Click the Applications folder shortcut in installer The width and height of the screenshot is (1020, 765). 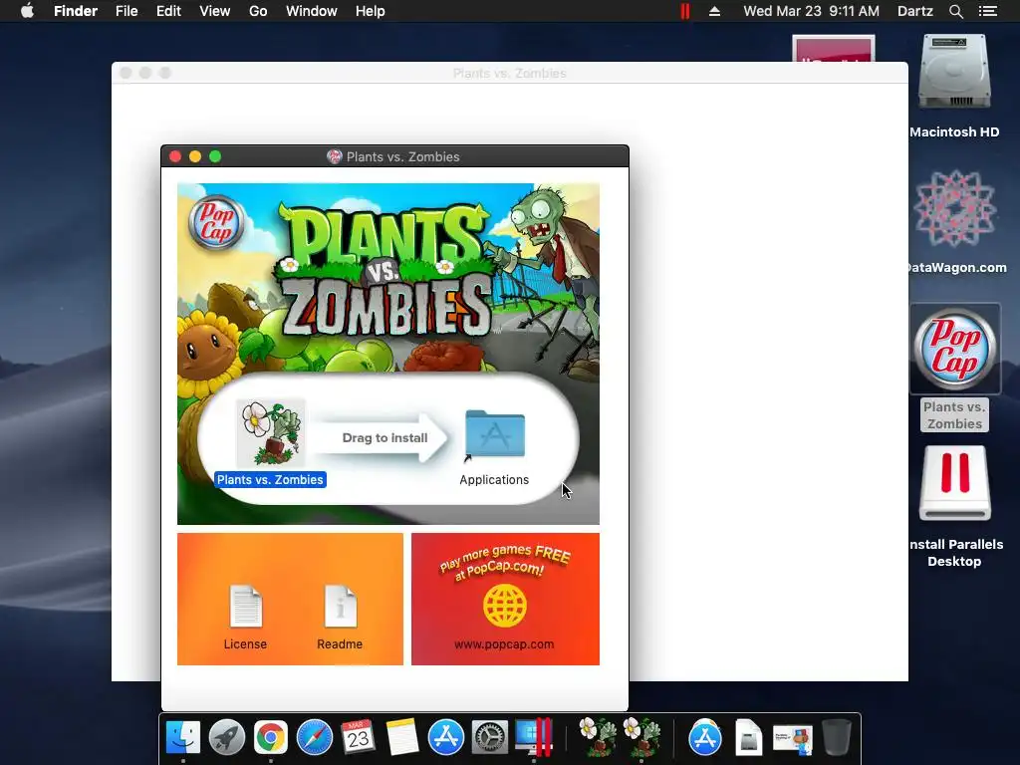495,434
